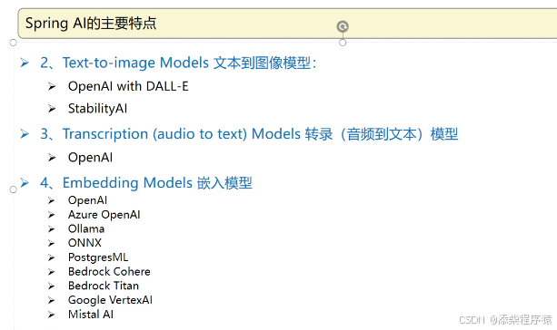Click the 'Azure OpenAI' list item
The image size is (557, 330).
pyautogui.click(x=104, y=215)
